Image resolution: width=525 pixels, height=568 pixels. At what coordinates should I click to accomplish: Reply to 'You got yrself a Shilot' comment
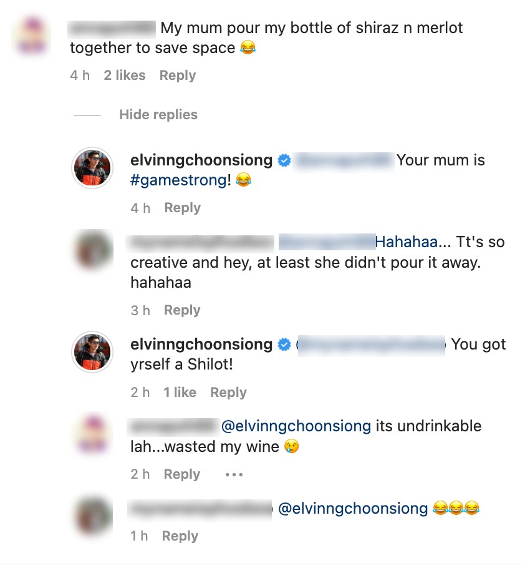(x=228, y=393)
